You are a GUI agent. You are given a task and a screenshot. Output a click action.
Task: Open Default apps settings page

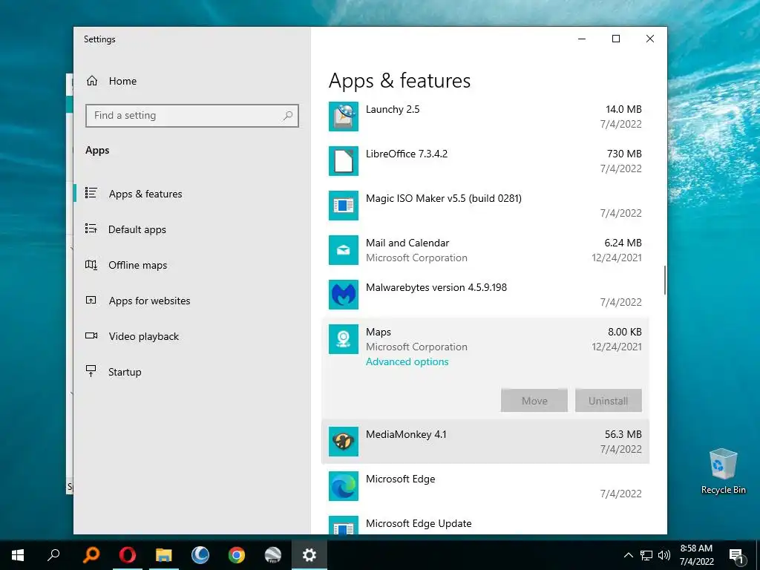[x=137, y=229]
